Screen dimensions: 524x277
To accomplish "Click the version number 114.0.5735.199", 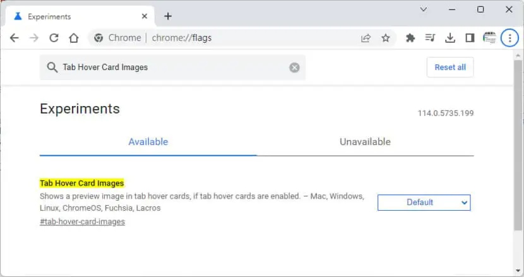I will tap(446, 114).
